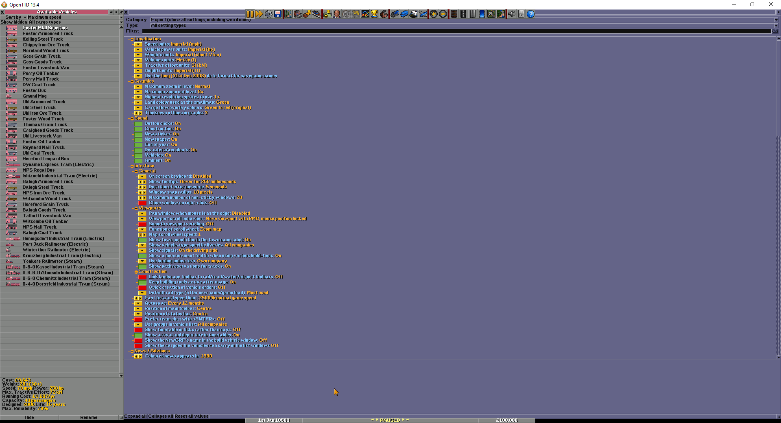
Task: Open the Maximum zoom in level dropdown
Action: (138, 87)
